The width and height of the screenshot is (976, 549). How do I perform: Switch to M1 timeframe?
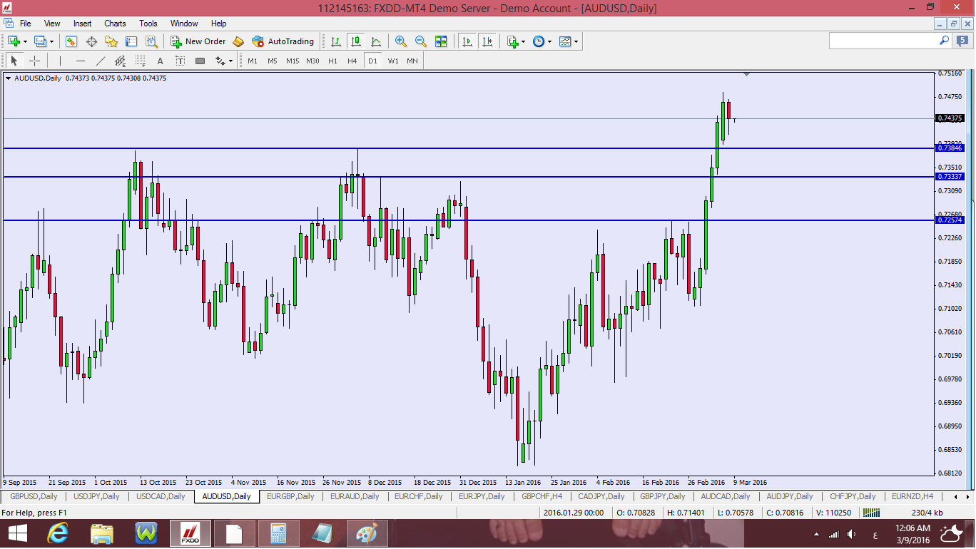pos(253,61)
